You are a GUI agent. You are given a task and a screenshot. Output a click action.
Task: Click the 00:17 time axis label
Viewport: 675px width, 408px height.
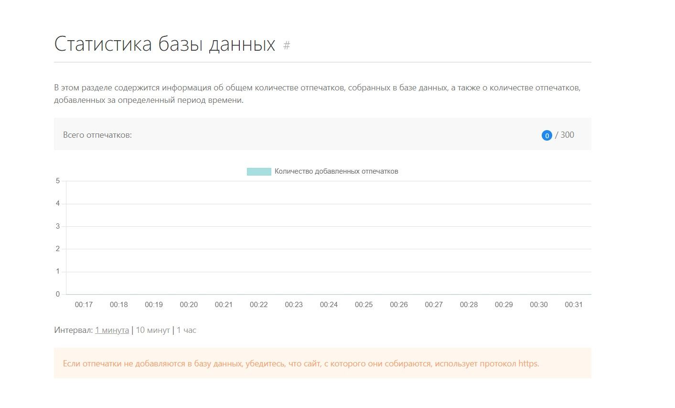click(x=84, y=304)
